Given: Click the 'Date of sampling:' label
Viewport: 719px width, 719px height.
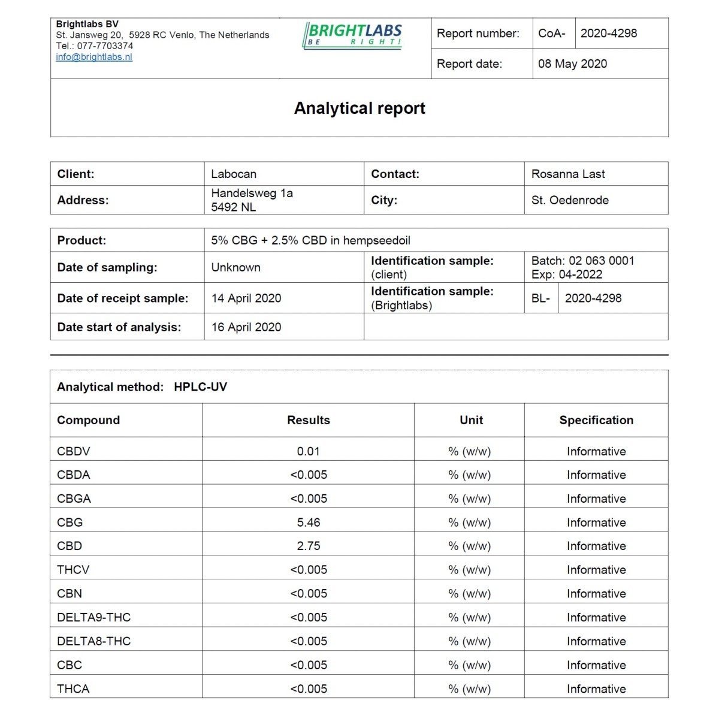Looking at the screenshot, I should [107, 268].
